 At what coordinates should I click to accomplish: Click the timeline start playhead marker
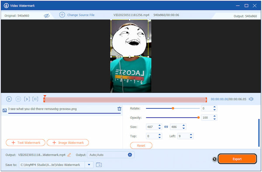45,96
